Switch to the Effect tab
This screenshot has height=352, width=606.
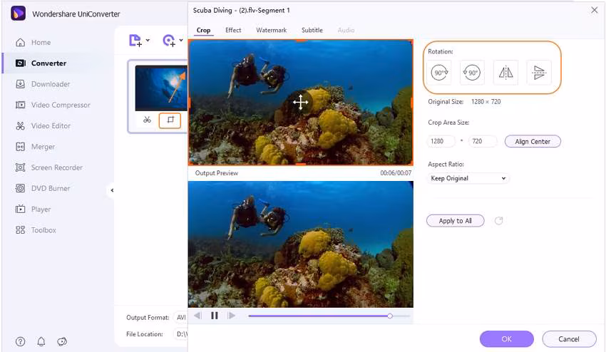click(x=233, y=30)
